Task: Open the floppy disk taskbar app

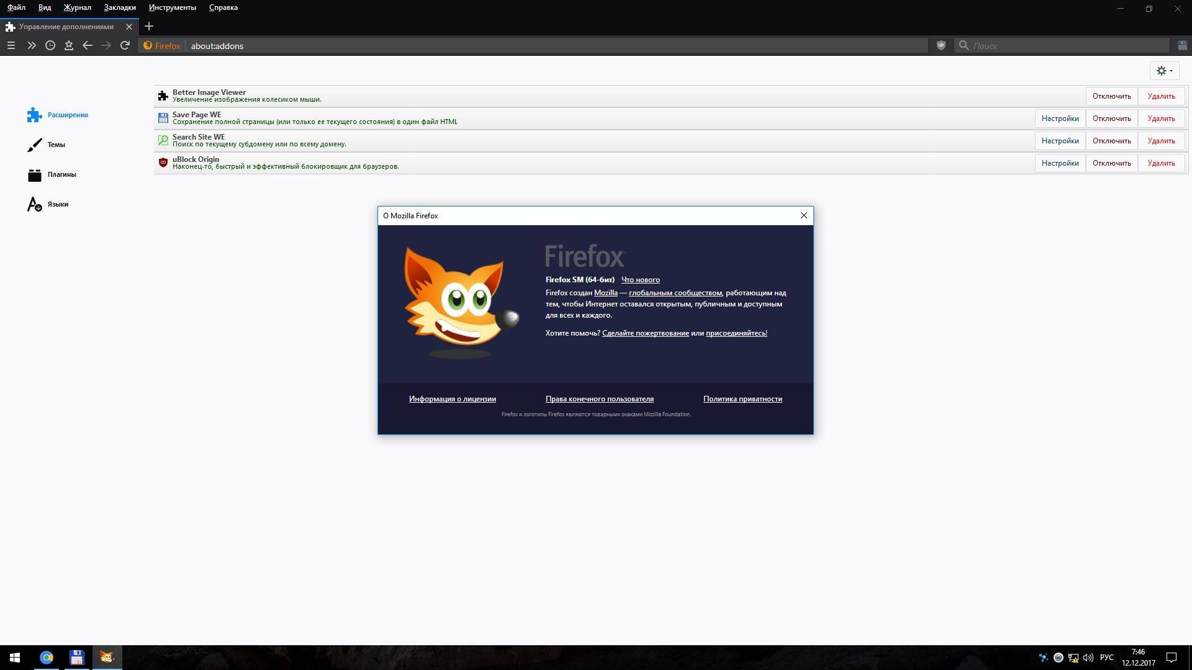Action: click(76, 658)
